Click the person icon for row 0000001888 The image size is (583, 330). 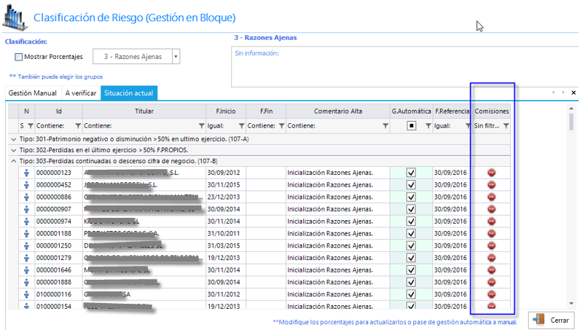(26, 283)
